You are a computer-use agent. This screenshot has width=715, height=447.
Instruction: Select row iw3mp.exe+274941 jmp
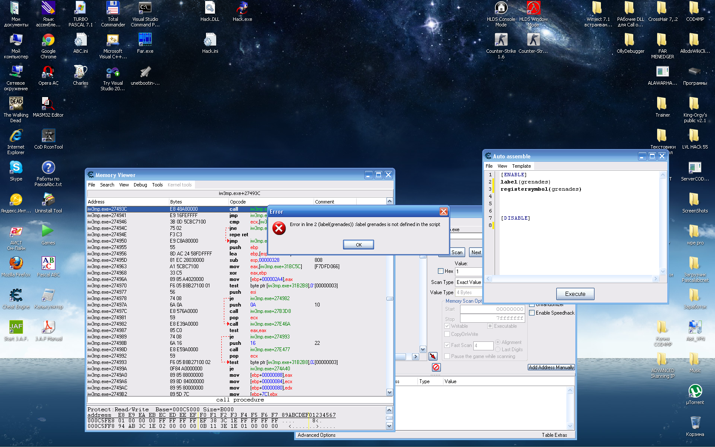point(236,215)
